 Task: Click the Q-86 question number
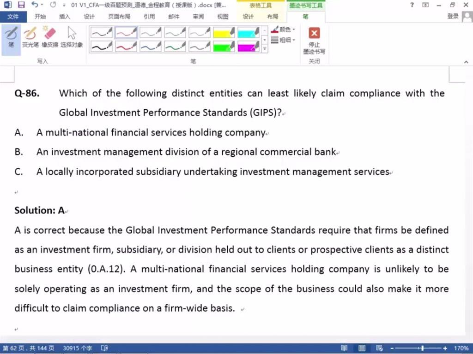tap(27, 93)
